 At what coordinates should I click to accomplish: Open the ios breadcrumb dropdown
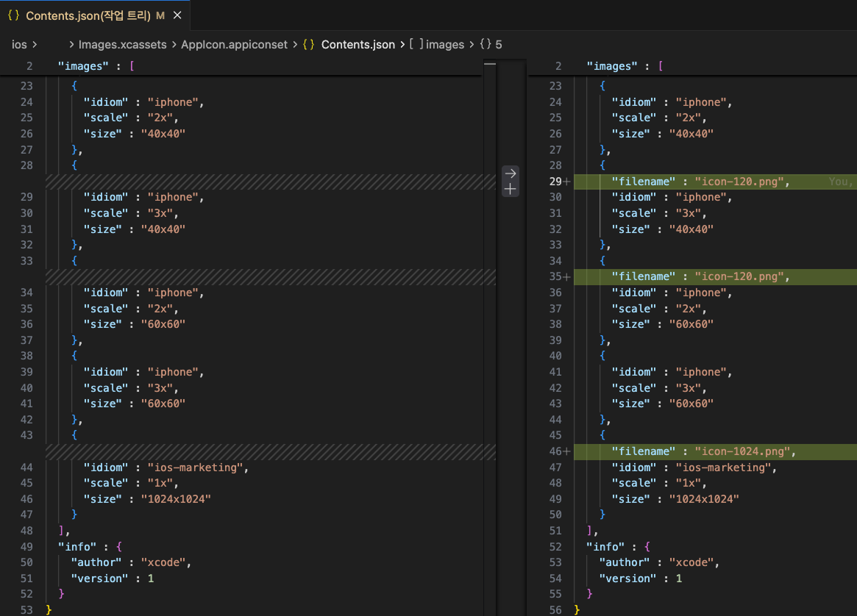[19, 45]
